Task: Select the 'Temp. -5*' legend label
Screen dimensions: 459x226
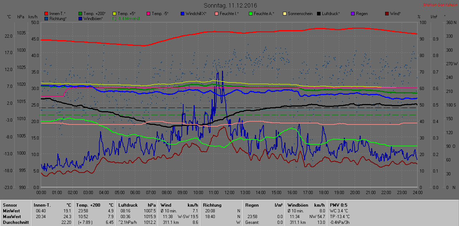Action: tap(160, 14)
